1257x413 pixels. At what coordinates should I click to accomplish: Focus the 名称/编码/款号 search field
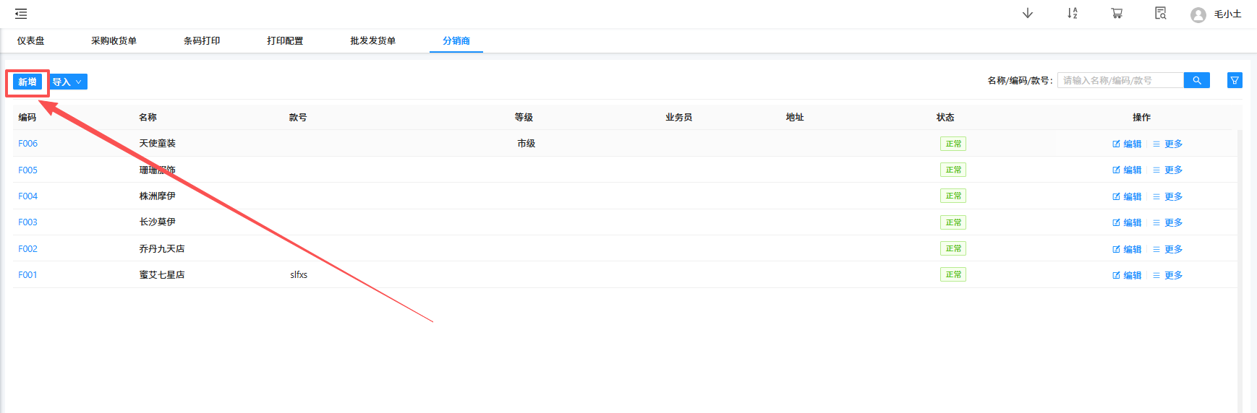(x=1120, y=80)
